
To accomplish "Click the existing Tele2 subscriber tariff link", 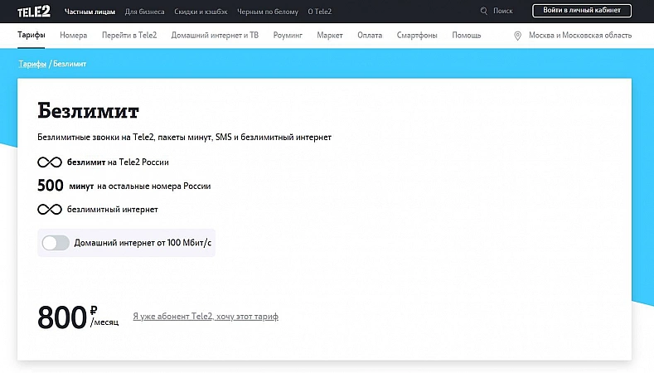I will pyautogui.click(x=206, y=317).
